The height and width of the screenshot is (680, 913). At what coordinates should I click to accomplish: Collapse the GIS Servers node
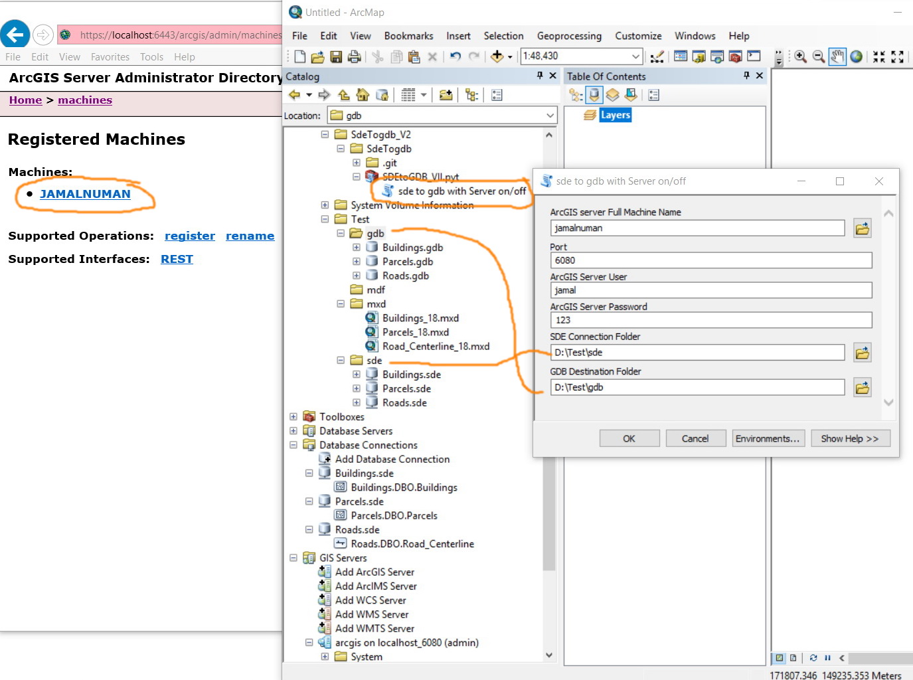[x=293, y=558]
